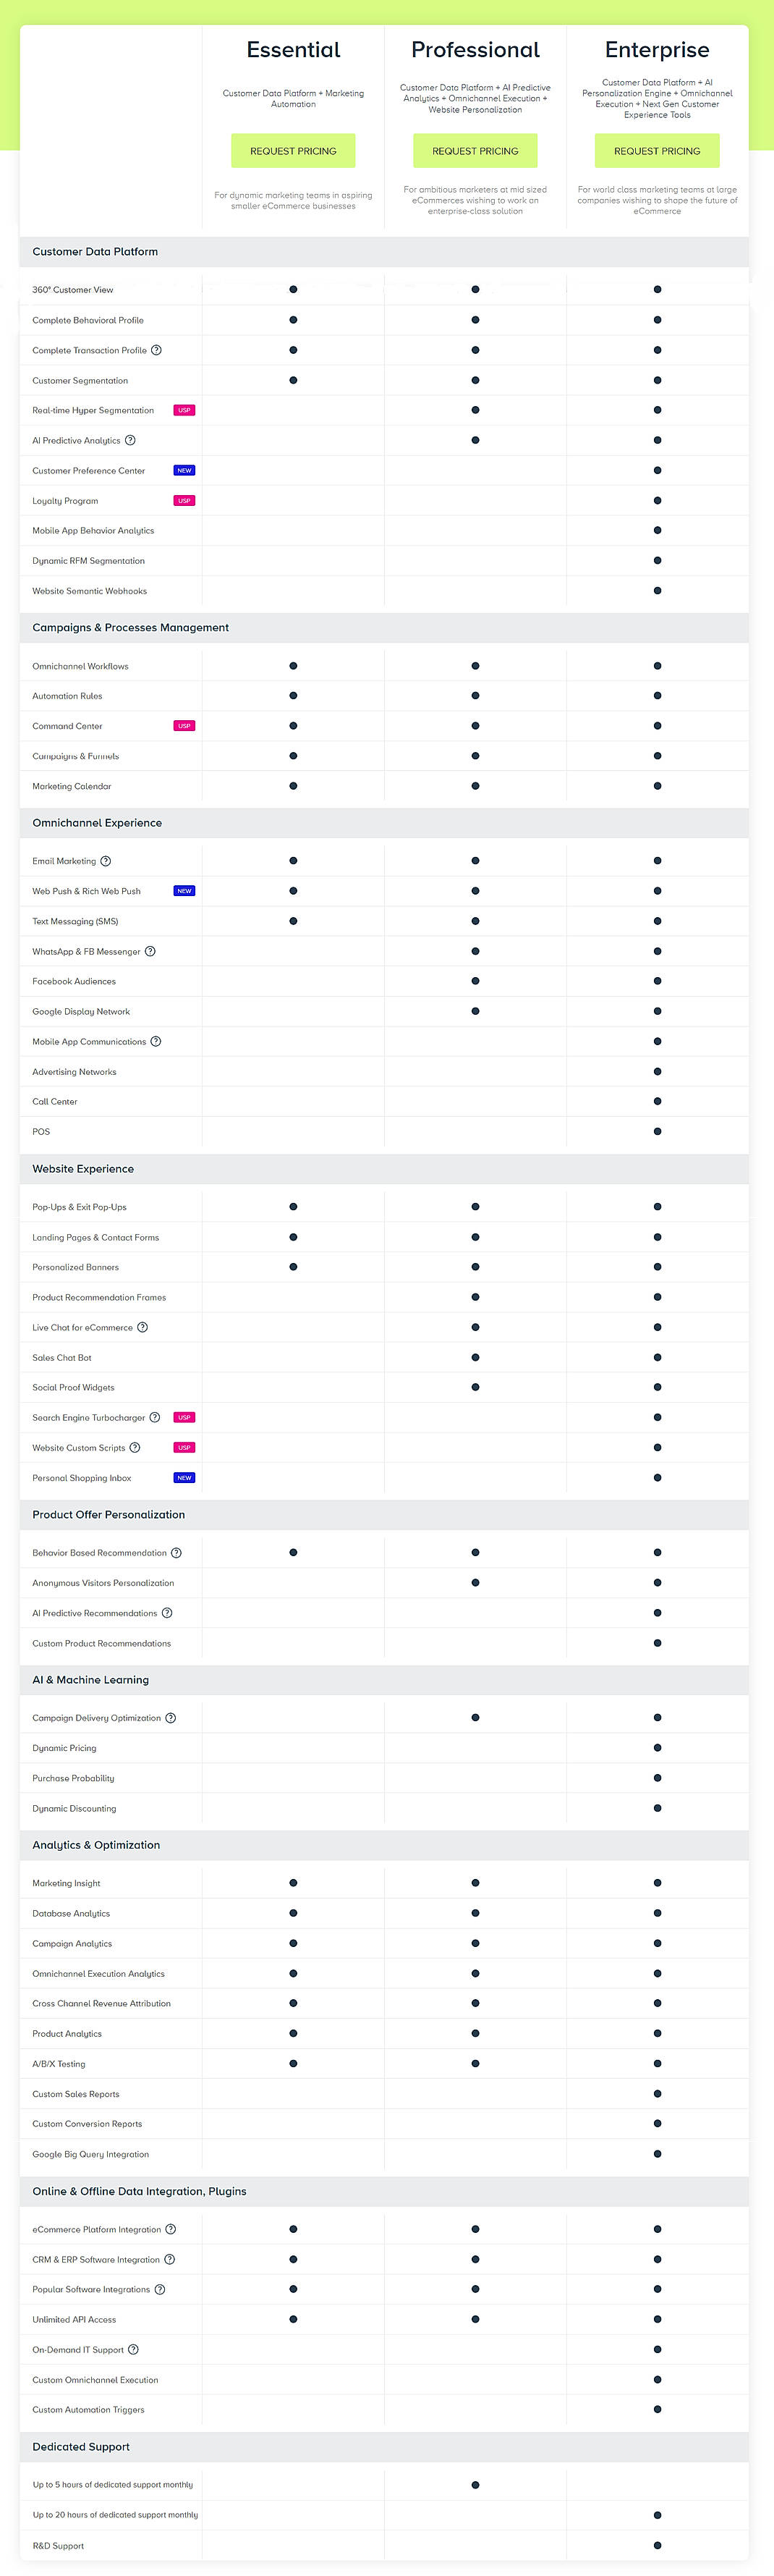Request pricing for the Essential plan
The image size is (774, 2576).
click(x=293, y=151)
